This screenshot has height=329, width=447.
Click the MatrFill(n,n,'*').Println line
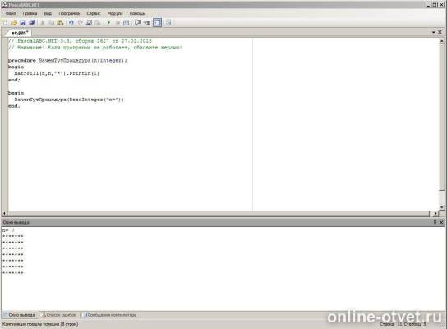click(x=57, y=73)
